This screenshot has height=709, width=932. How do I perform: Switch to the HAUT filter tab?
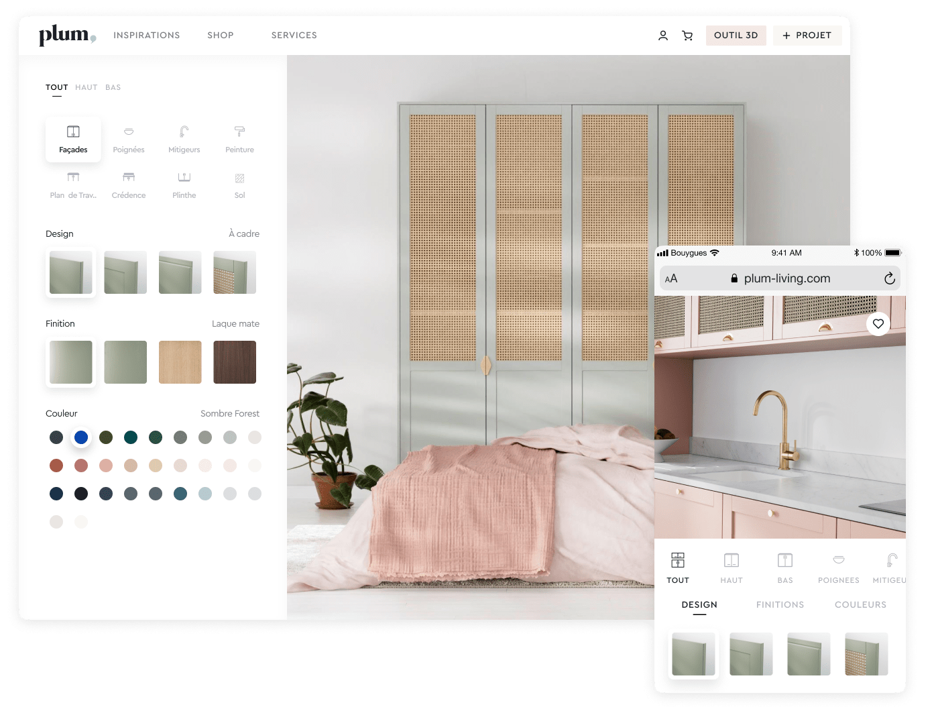[x=86, y=87]
